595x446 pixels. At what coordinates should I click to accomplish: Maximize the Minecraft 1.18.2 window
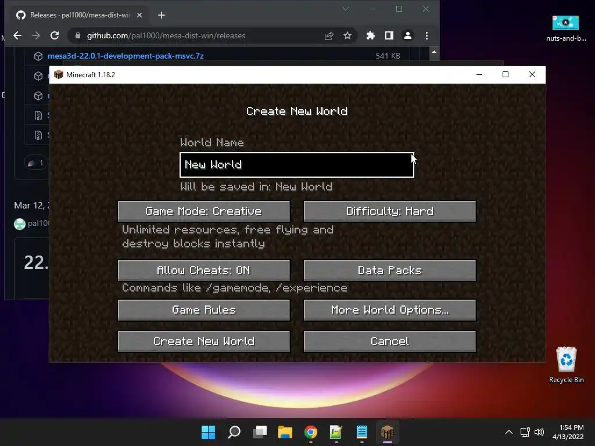click(x=506, y=75)
